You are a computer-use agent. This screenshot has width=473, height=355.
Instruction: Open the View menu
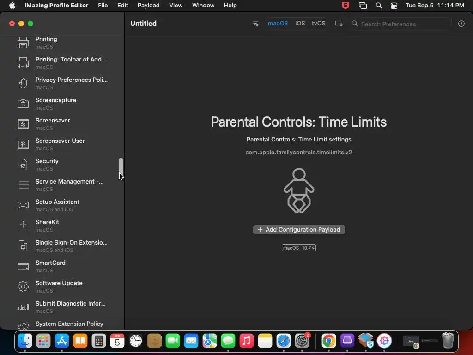tap(176, 6)
